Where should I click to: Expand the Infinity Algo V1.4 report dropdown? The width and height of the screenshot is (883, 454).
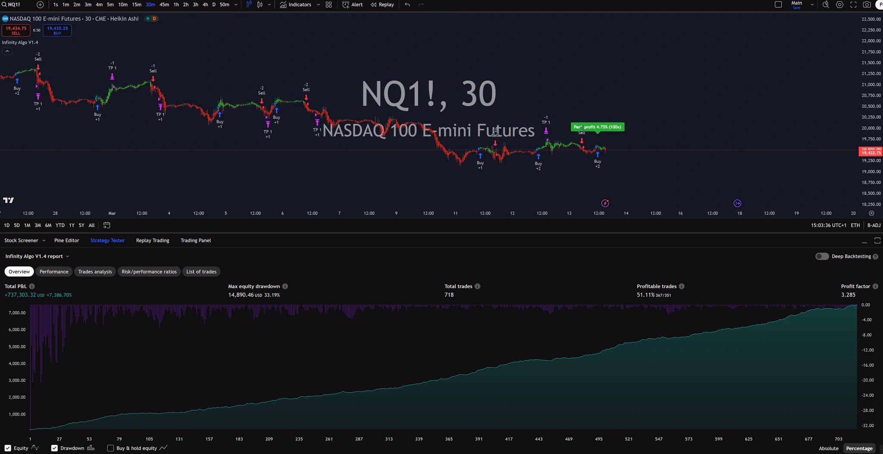click(37, 257)
